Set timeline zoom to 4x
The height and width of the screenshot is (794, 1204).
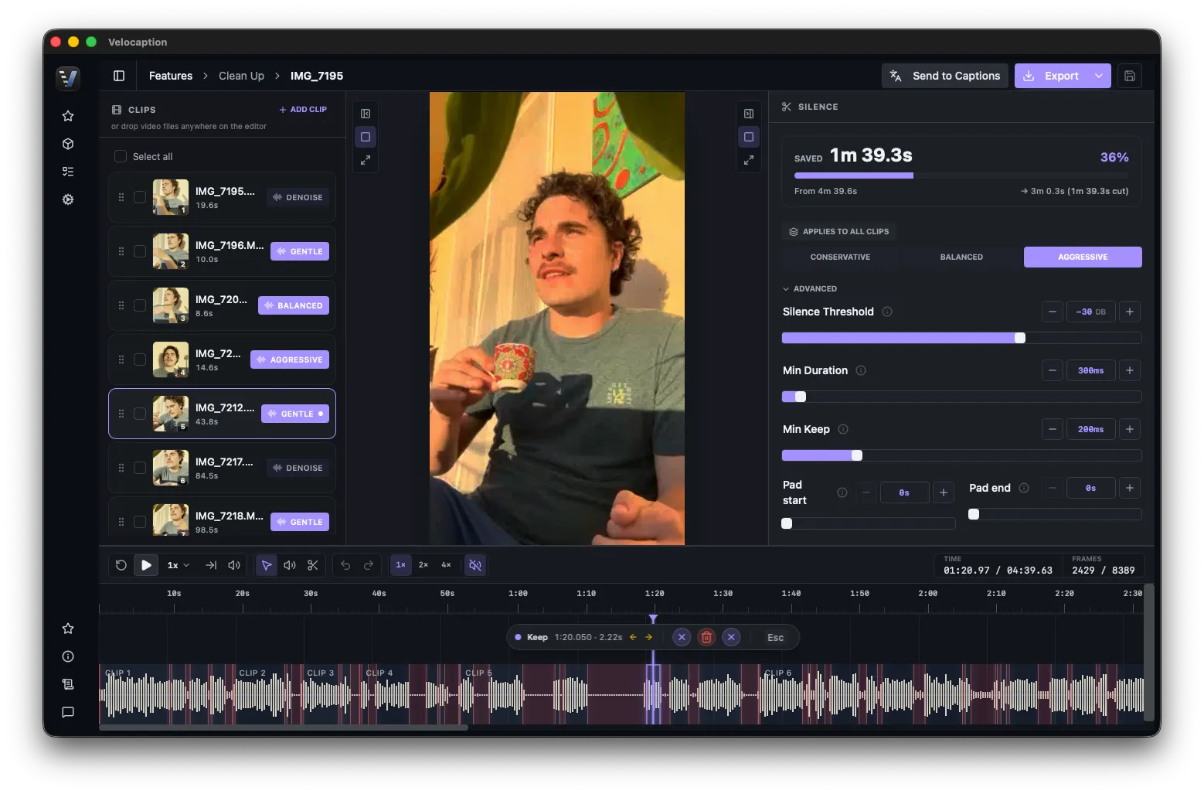pos(446,565)
